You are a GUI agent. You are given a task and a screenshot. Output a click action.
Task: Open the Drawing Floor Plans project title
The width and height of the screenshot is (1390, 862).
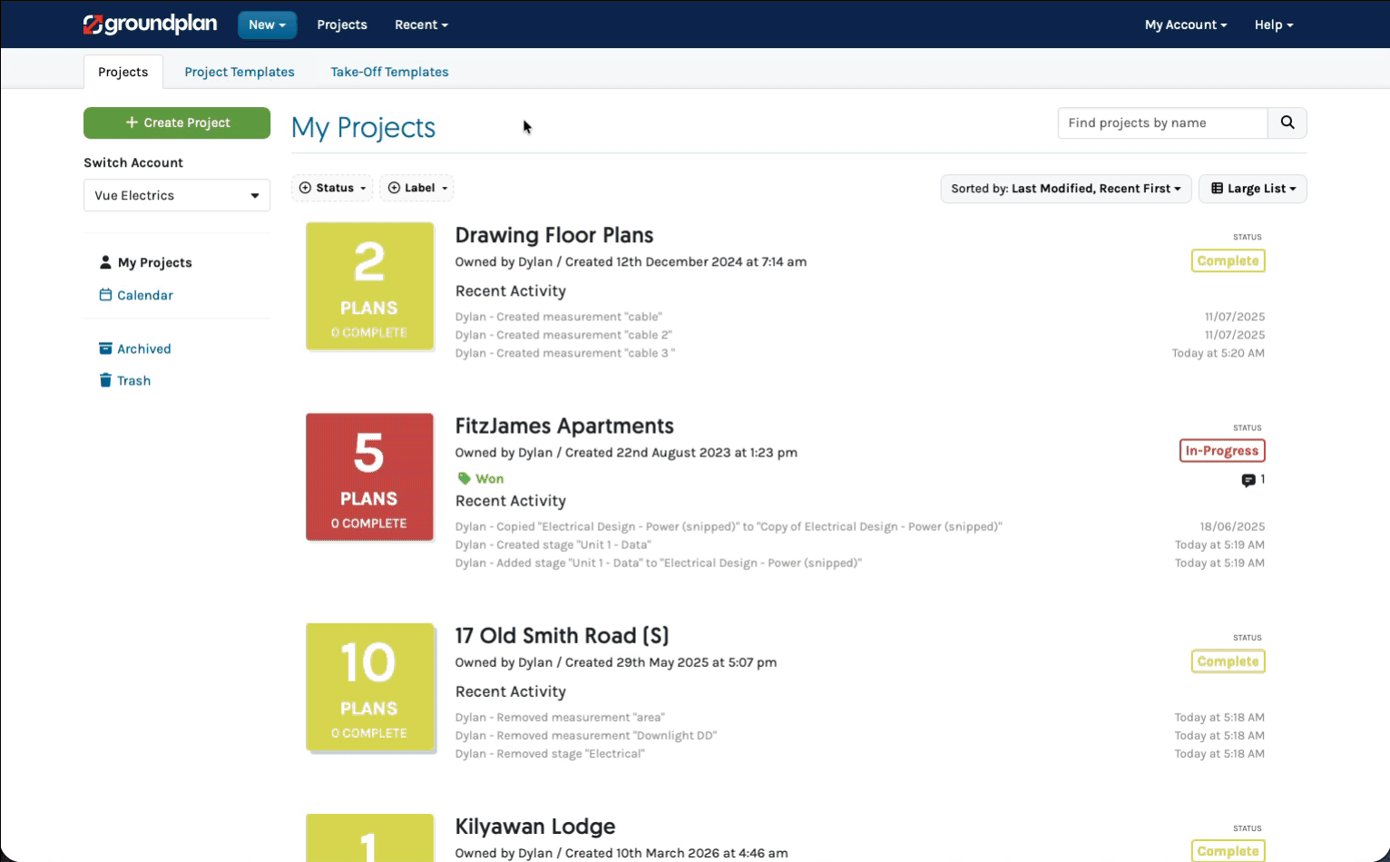[x=553, y=235]
